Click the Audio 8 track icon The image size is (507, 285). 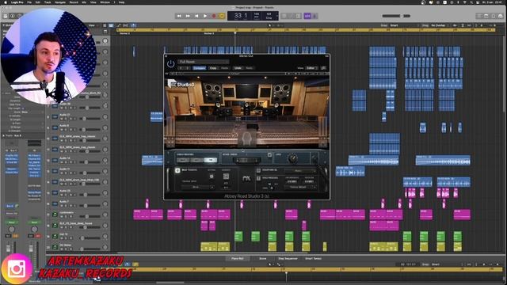tap(55, 127)
